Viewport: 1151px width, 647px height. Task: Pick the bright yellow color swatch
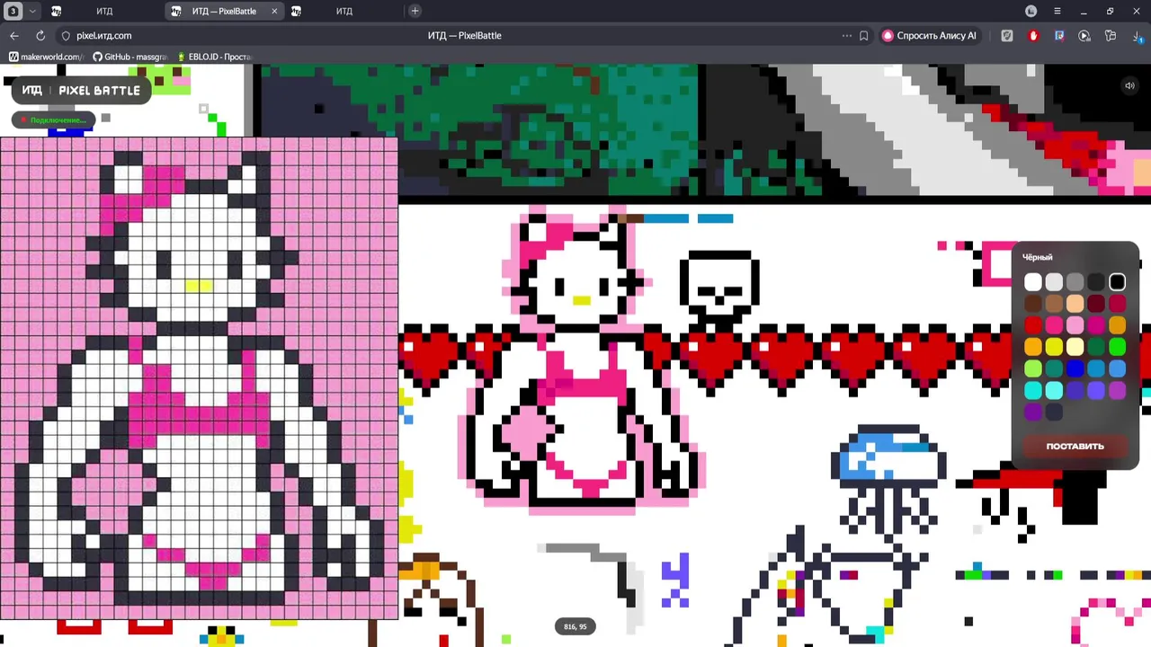(1054, 347)
